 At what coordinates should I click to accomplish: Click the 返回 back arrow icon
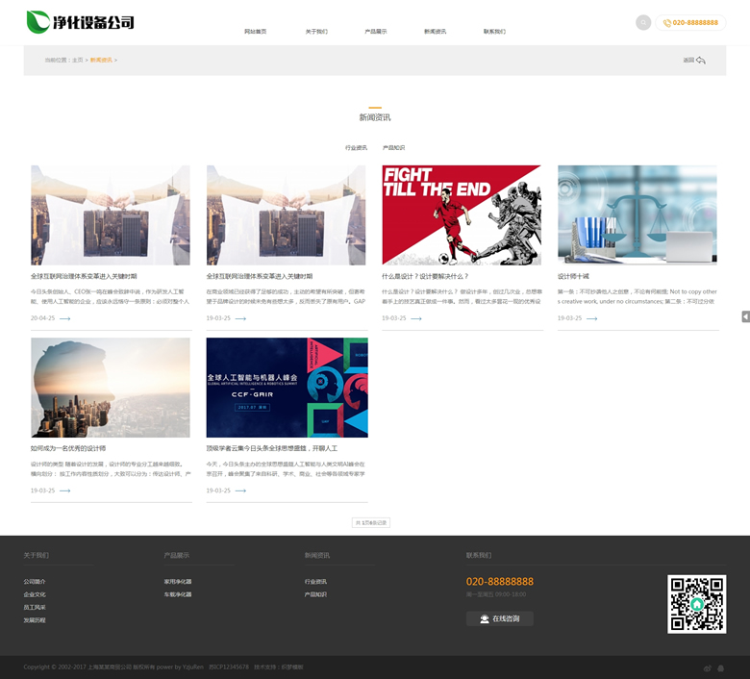coord(700,61)
